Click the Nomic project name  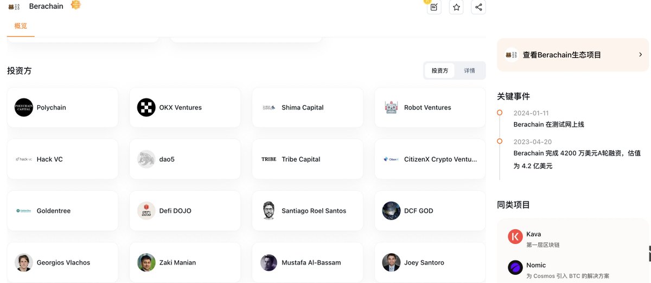(x=536, y=265)
